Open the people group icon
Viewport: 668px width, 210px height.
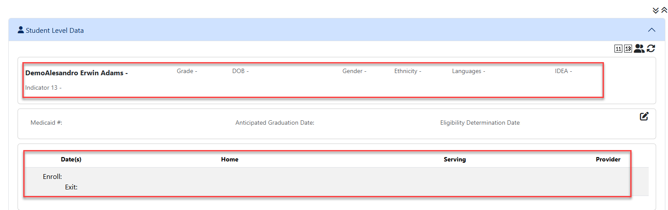(x=639, y=49)
